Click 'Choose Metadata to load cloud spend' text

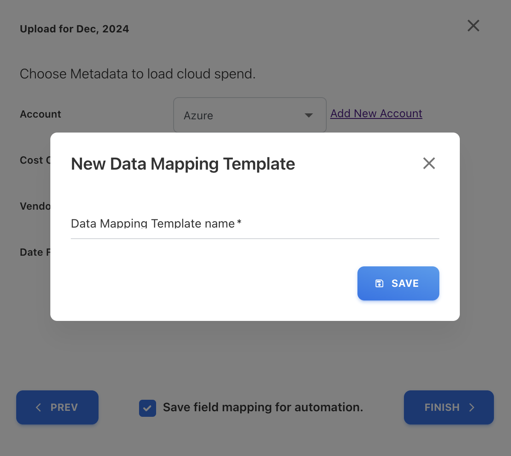coord(137,74)
